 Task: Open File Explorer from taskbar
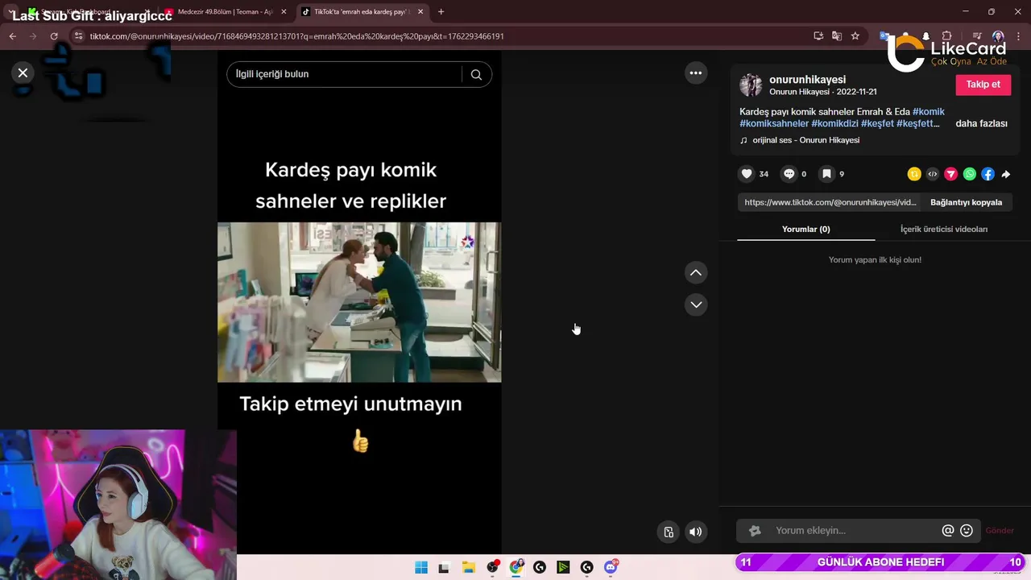point(469,567)
